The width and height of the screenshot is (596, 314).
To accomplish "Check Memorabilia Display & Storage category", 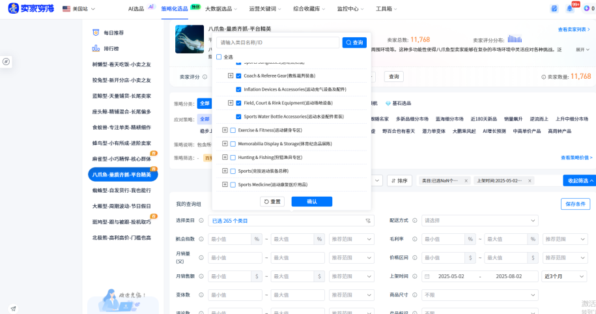I will click(x=233, y=144).
